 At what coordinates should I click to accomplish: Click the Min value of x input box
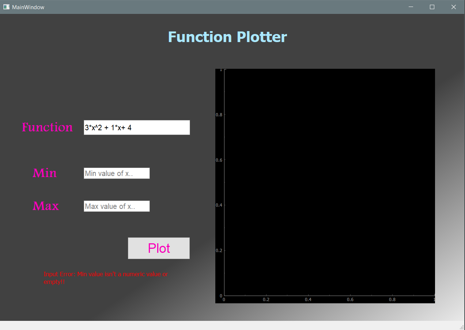click(x=117, y=173)
